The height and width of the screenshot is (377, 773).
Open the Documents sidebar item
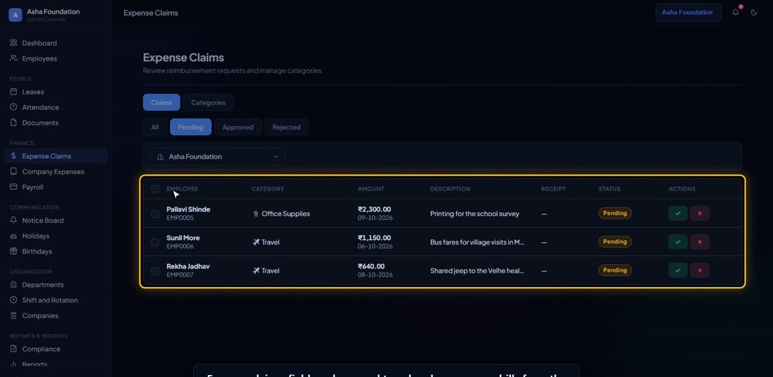coord(55,123)
